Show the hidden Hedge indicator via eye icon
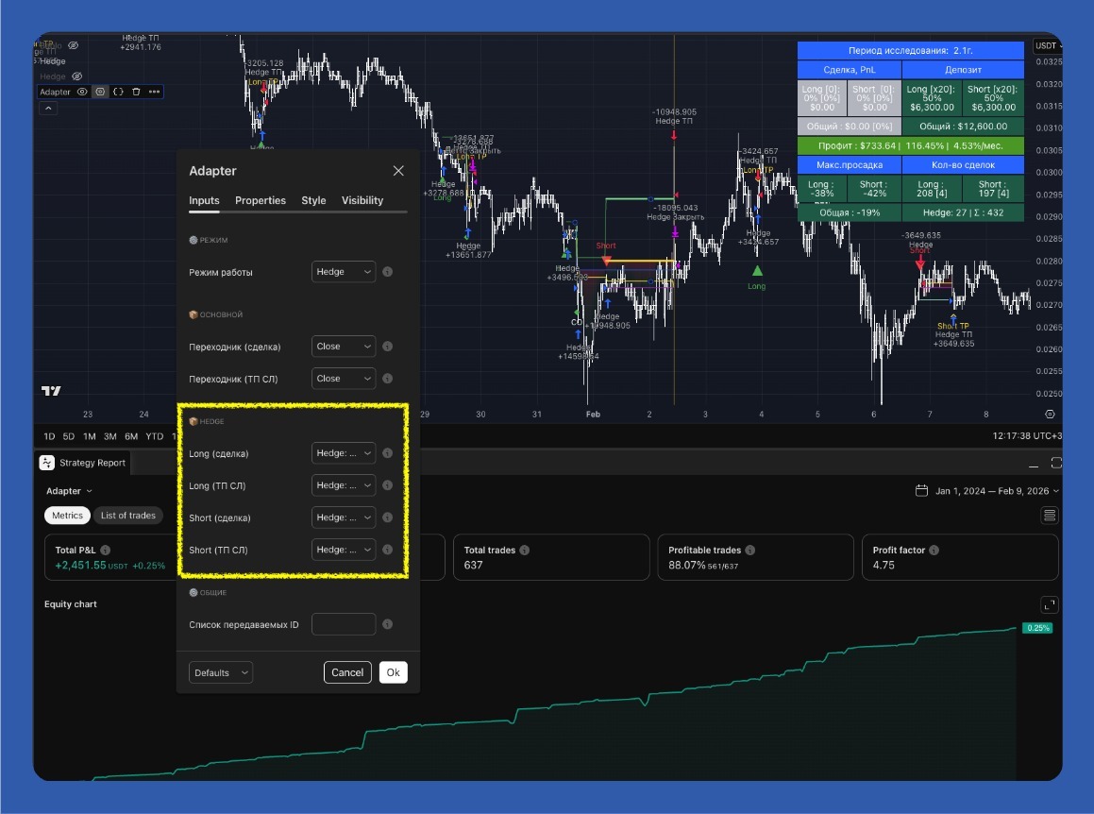The image size is (1094, 814). coord(77,76)
